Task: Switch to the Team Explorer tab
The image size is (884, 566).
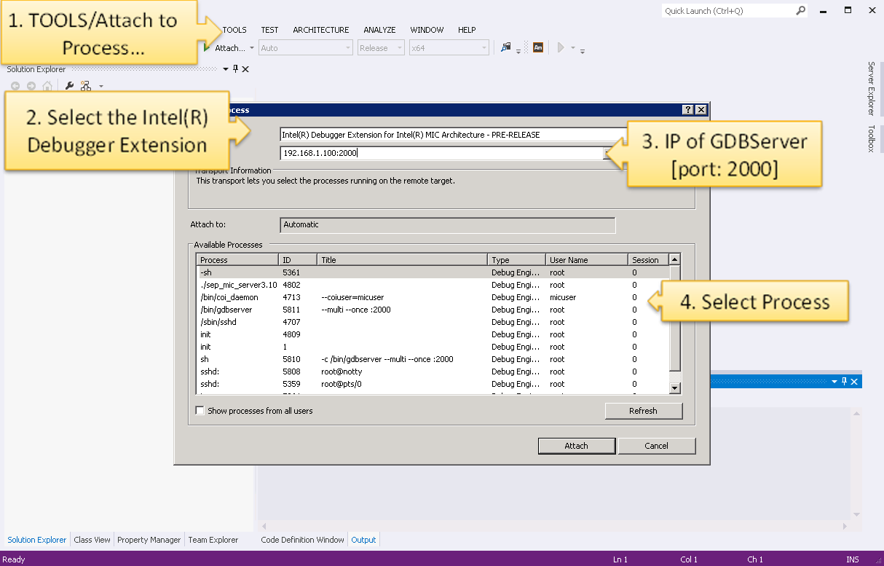Action: [x=213, y=540]
